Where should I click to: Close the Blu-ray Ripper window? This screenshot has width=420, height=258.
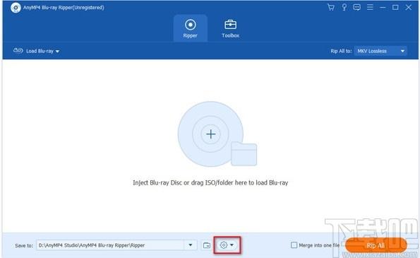pyautogui.click(x=408, y=8)
